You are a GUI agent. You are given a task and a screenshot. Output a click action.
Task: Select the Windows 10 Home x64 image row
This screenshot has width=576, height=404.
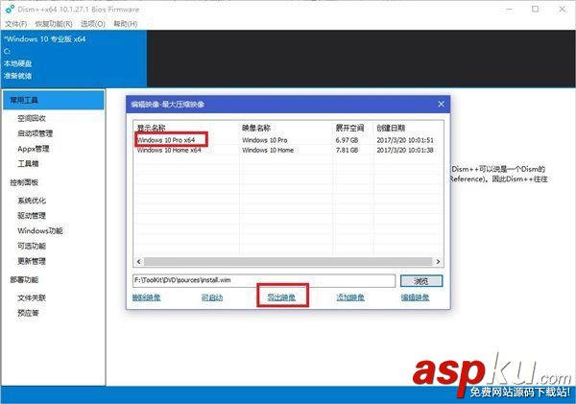point(288,150)
